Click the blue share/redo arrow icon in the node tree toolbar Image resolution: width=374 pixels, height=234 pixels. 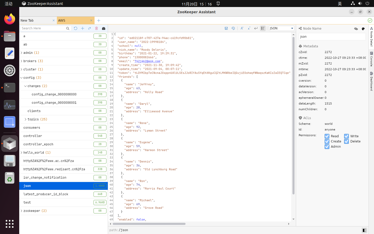coord(90,28)
